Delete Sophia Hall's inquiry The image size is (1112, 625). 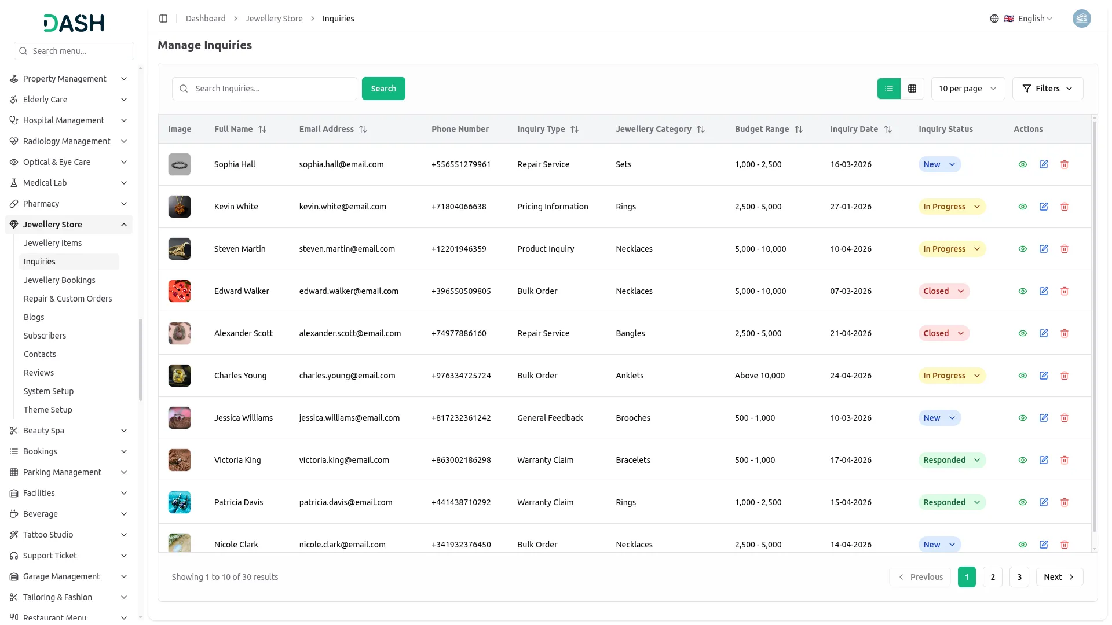coord(1065,164)
